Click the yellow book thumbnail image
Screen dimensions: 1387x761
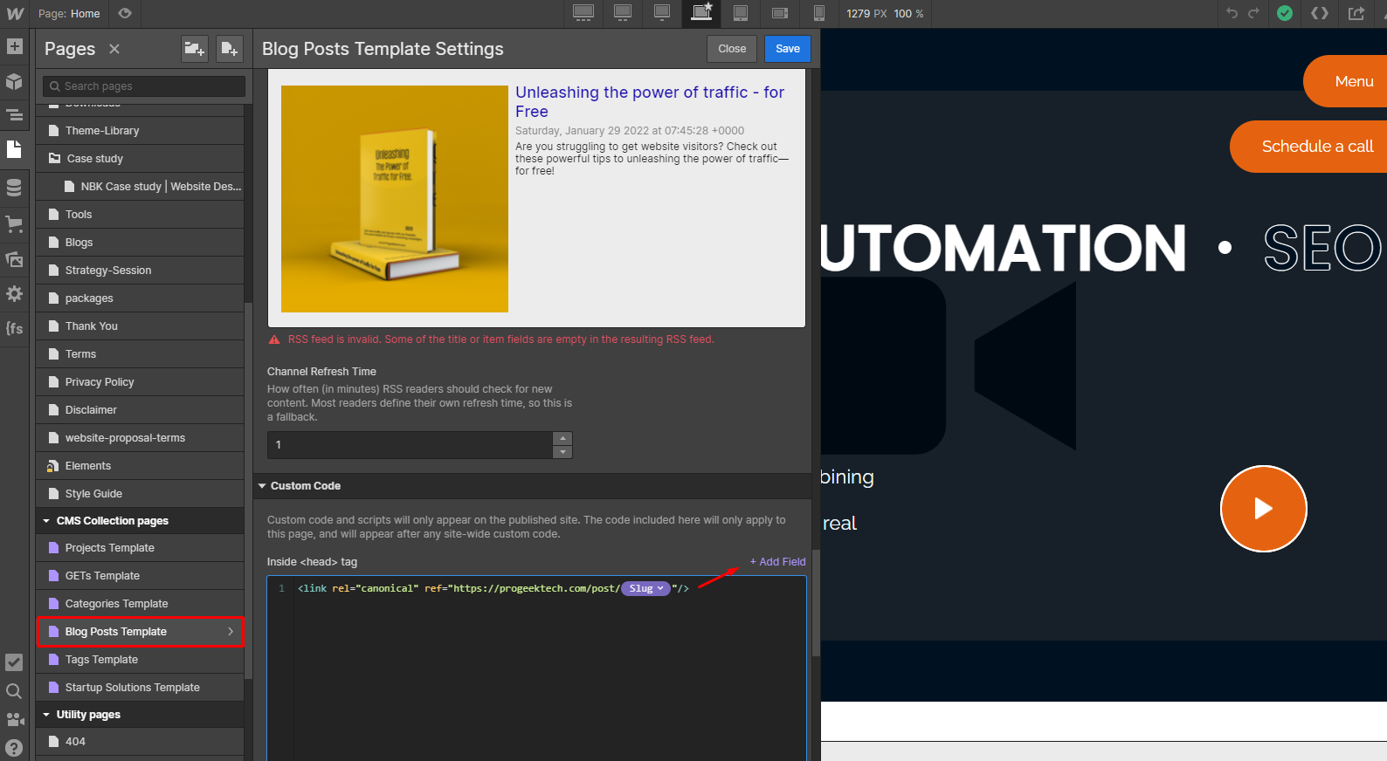(395, 199)
